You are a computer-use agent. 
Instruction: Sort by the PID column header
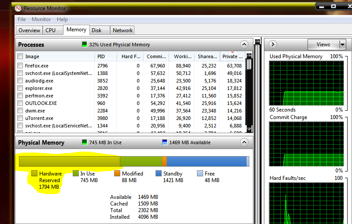click(105, 56)
